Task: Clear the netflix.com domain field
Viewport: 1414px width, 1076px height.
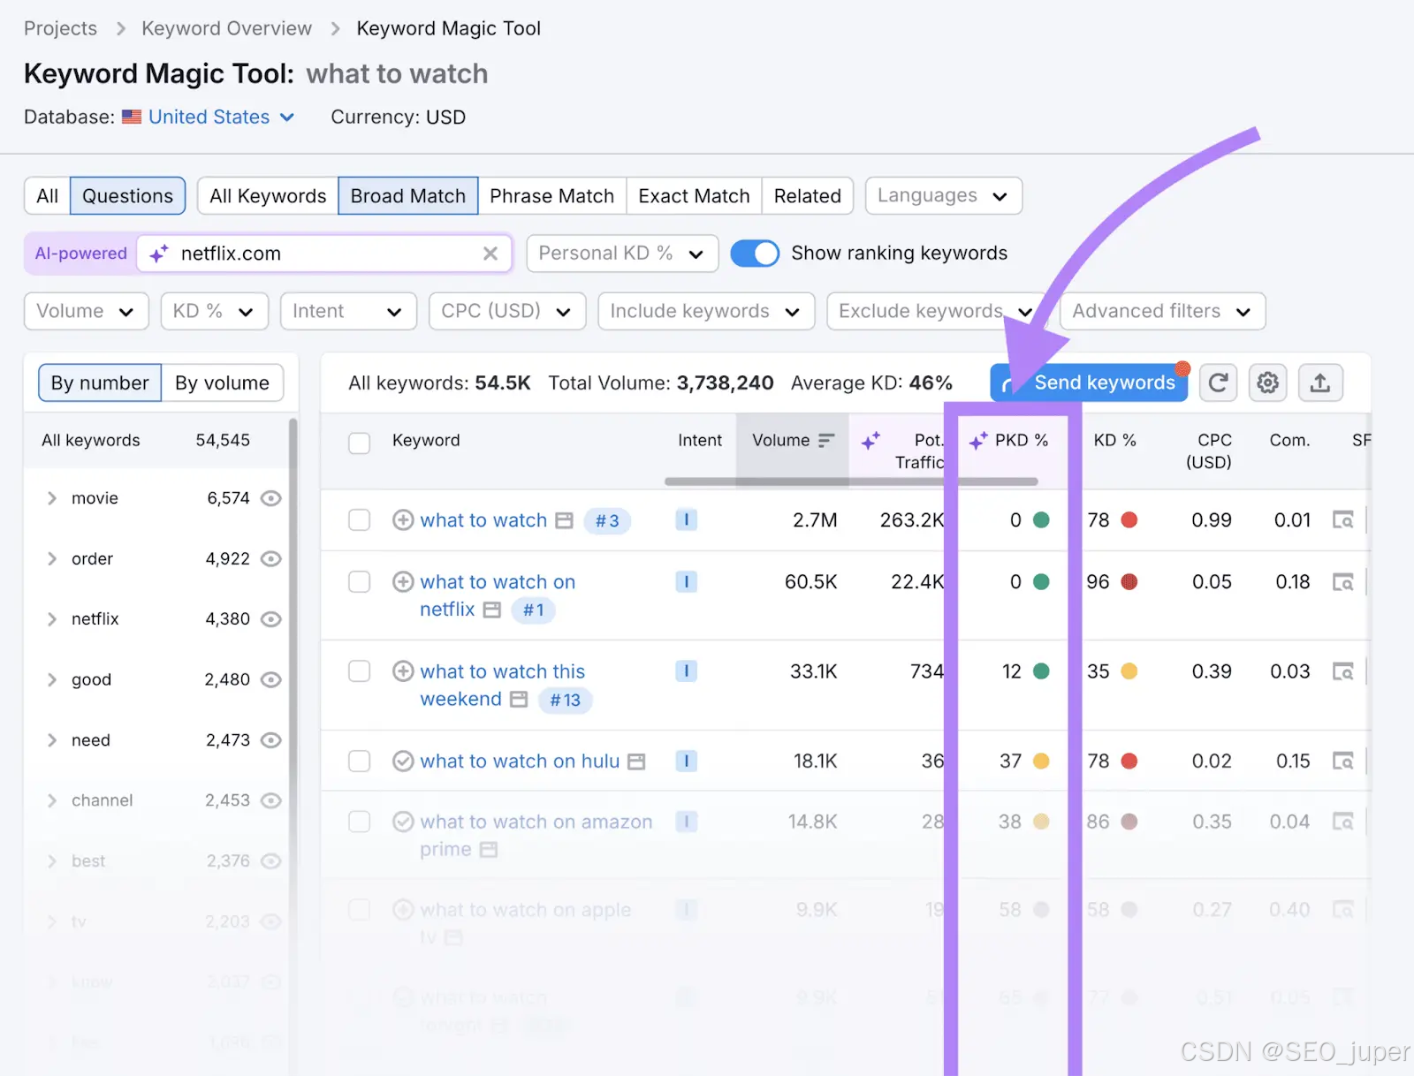Action: (490, 254)
